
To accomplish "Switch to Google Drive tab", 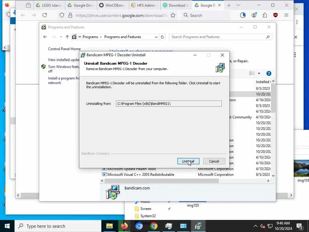I will click(81, 5).
